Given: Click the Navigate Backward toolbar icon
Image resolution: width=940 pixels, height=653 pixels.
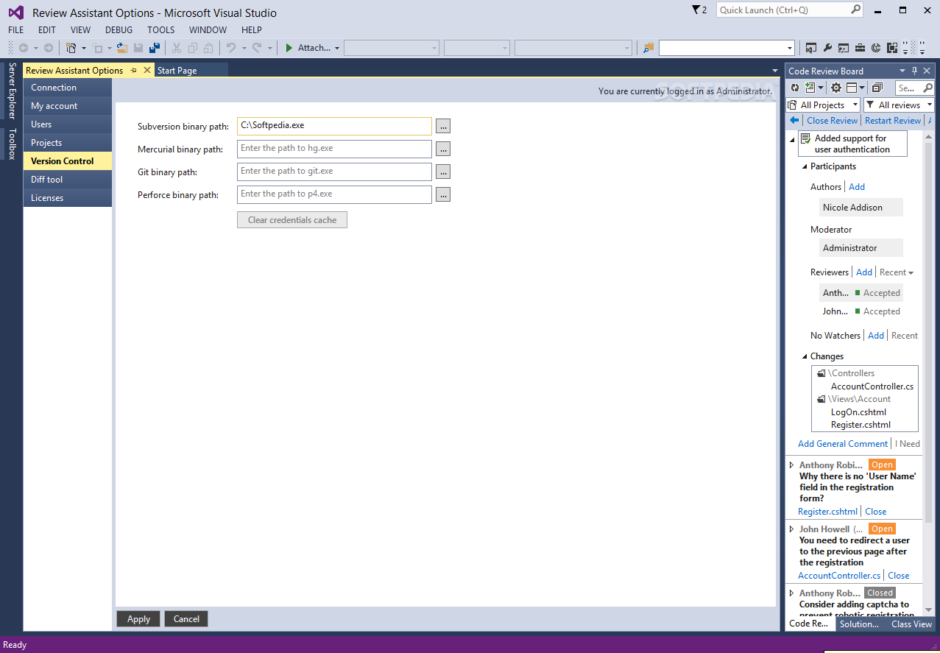Looking at the screenshot, I should click(24, 48).
